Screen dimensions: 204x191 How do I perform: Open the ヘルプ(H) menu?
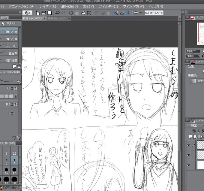156,6
